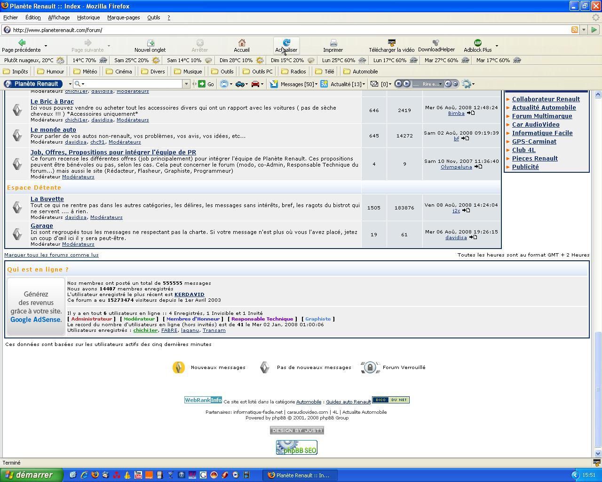Open the address bar history dropdown

pos(584,30)
